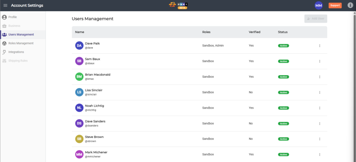
Task: Click the DS avatar for Dave Sanders
Action: pos(79,123)
